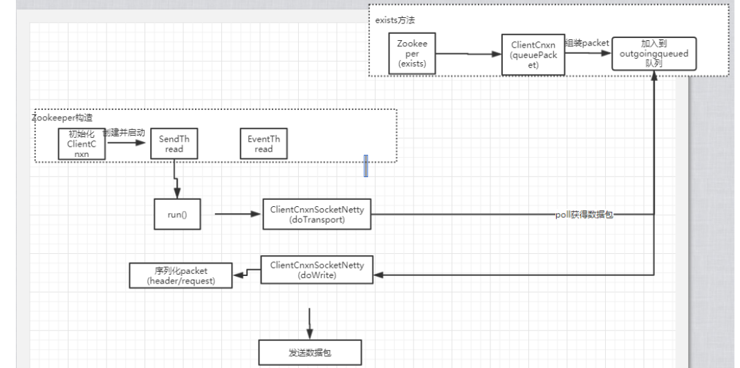Viewport: 740px width, 368px height.
Task: Click the poll获得数据包 connector label
Action: pos(584,215)
